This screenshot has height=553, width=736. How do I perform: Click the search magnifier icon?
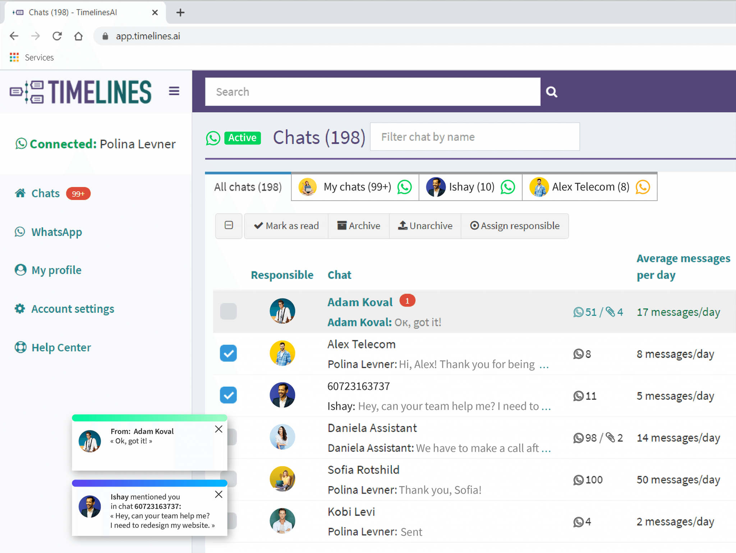coord(552,92)
